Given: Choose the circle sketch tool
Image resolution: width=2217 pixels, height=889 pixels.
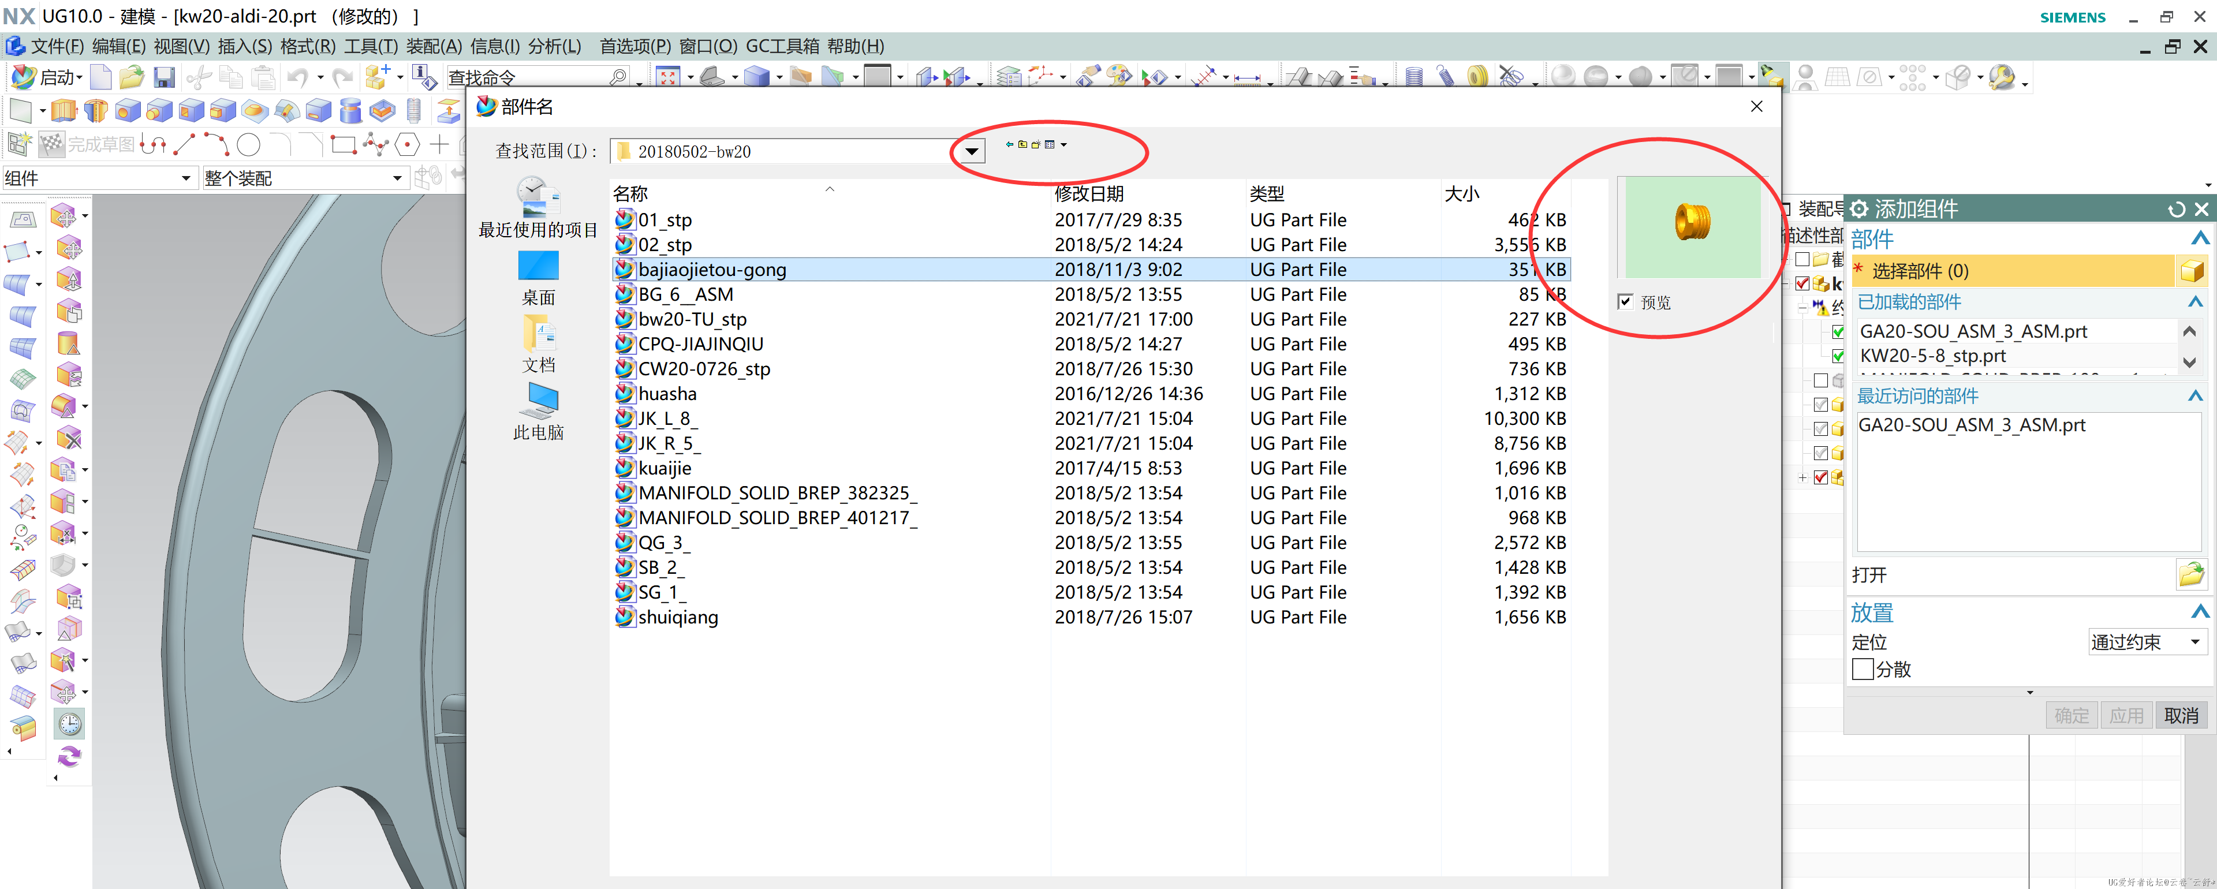Looking at the screenshot, I should pyautogui.click(x=249, y=144).
